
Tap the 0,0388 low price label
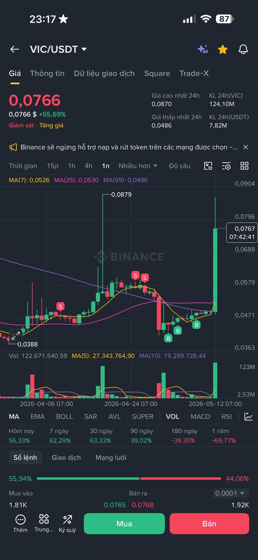[28, 344]
